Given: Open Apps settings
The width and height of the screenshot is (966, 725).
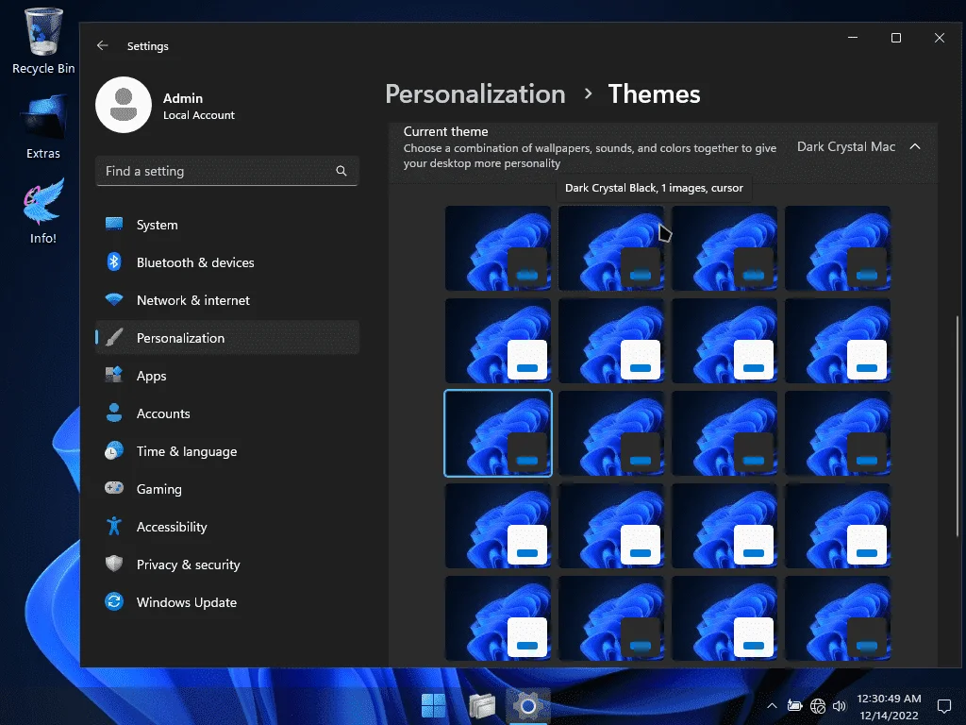Looking at the screenshot, I should (226, 376).
